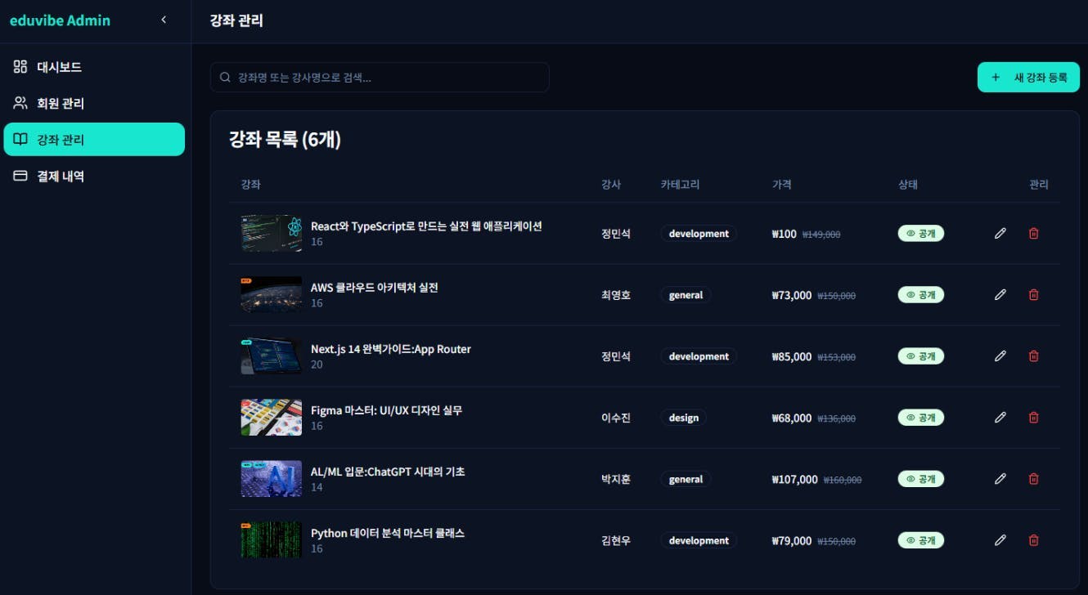Delete the Next.js 14 완벽가이드 course
Screen dimensions: 1088x595
coord(1034,356)
